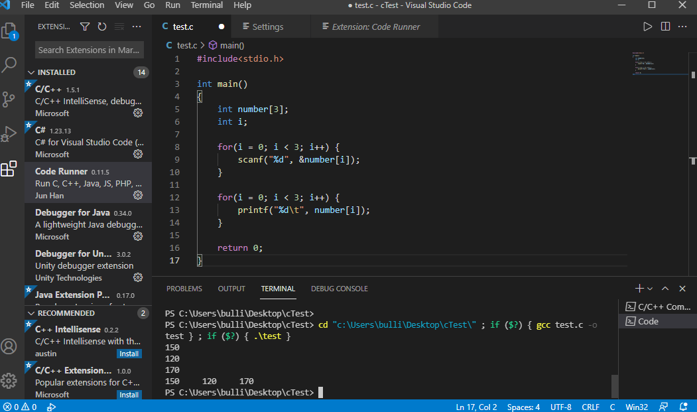The width and height of the screenshot is (697, 412).
Task: Switch to the DEBUG CONSOLE tab
Action: coord(339,289)
